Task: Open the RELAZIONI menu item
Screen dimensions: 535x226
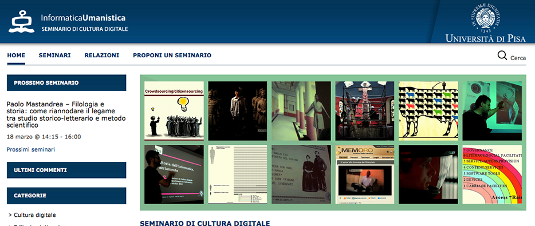Action: (102, 55)
